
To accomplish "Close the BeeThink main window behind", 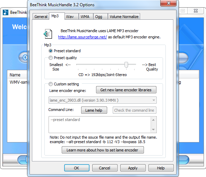I will click(196, 11).
